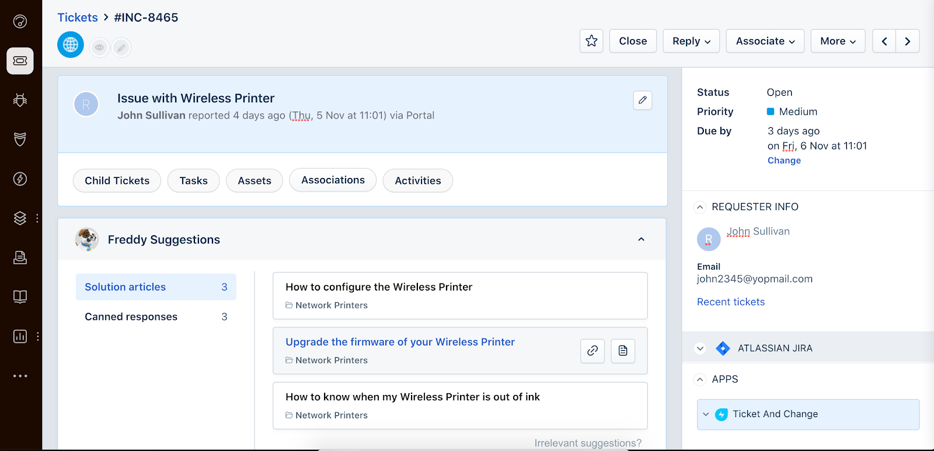The width and height of the screenshot is (934, 451).
Task: Toggle the eye watch icon under ticket ID
Action: (x=99, y=47)
